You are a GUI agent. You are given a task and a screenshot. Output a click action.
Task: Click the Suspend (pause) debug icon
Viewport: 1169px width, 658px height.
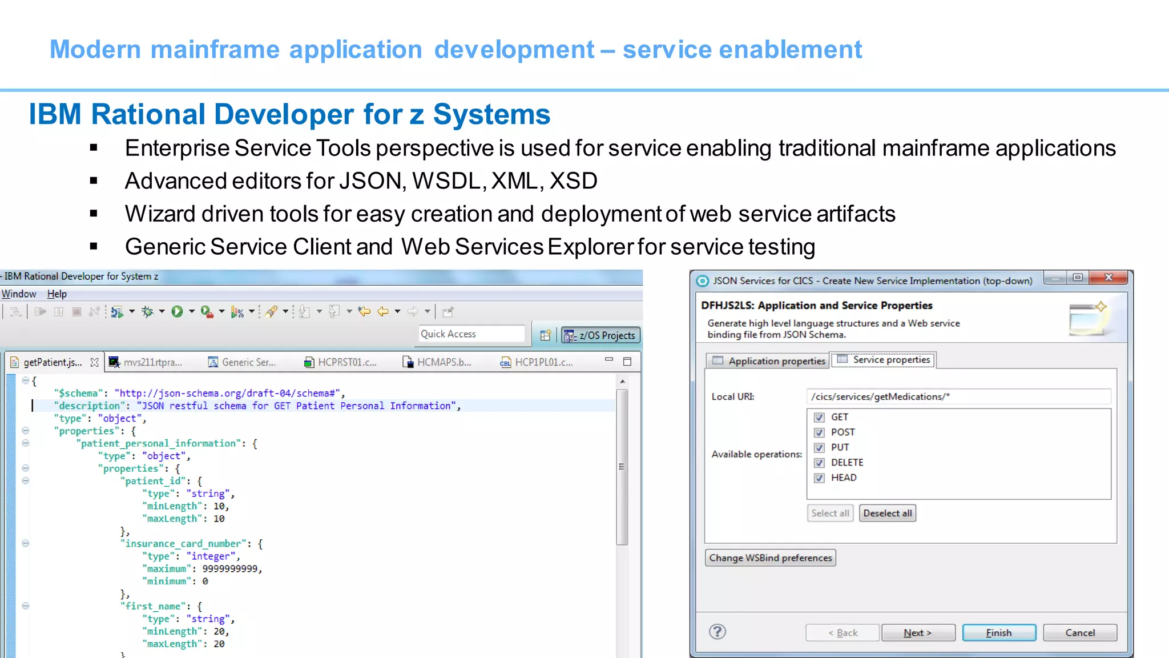click(x=59, y=312)
